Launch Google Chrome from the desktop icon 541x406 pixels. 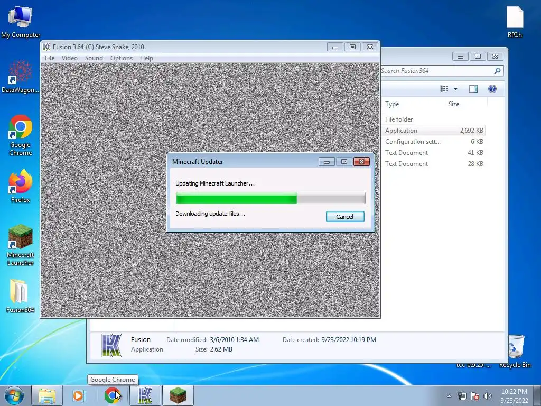pyautogui.click(x=21, y=135)
